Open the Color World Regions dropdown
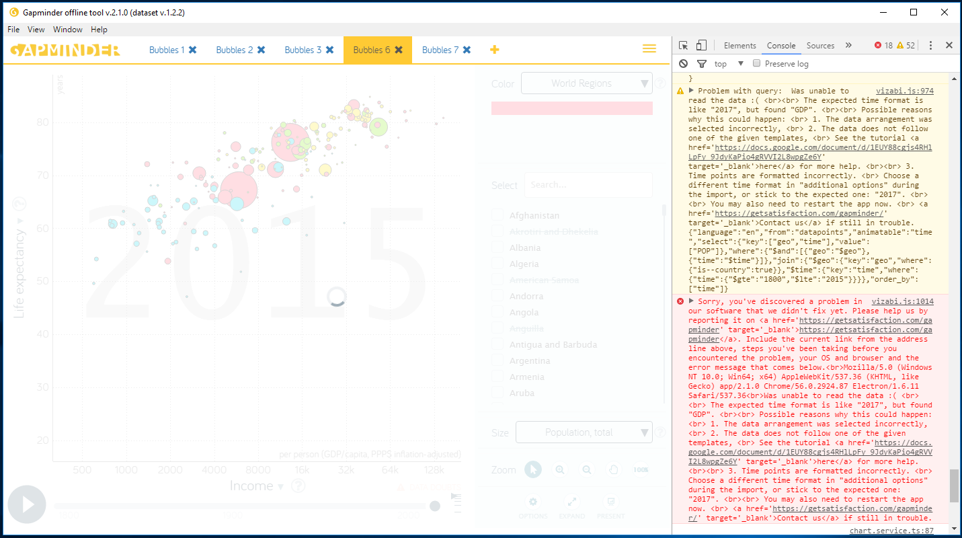This screenshot has height=538, width=962. [587, 83]
